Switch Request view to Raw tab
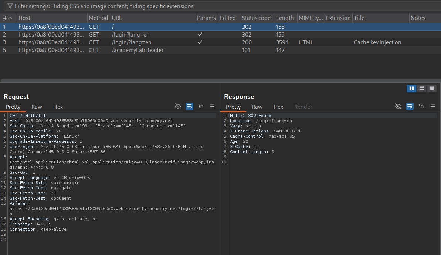The height and width of the screenshot is (255, 441). (37, 107)
